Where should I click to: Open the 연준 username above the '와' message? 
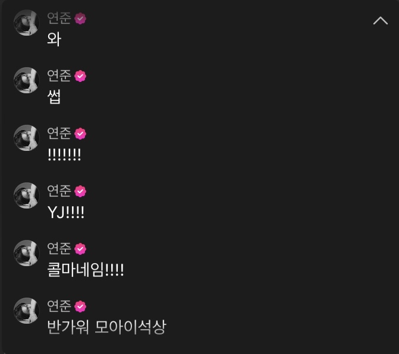[59, 18]
